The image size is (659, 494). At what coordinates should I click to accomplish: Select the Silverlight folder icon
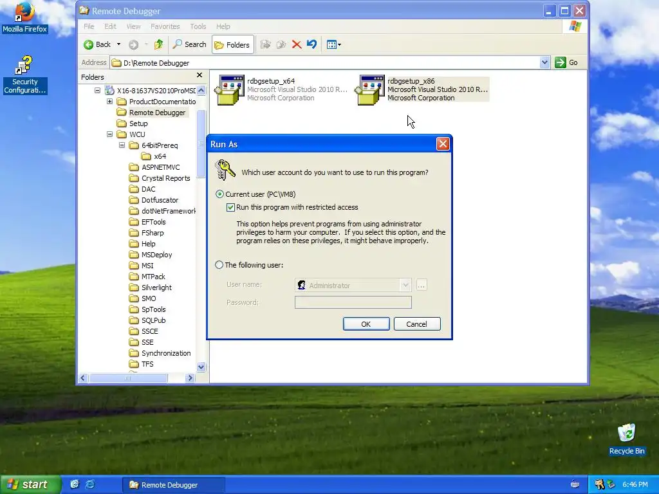(x=134, y=288)
